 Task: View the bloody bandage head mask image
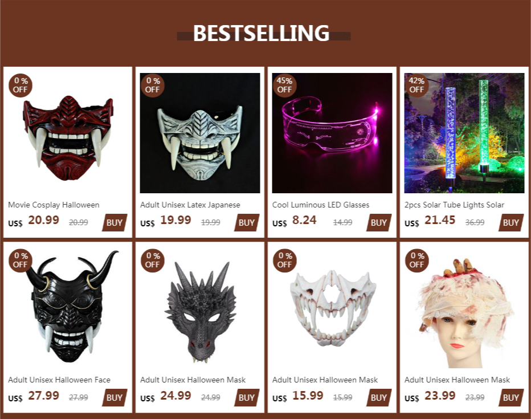[x=464, y=308]
